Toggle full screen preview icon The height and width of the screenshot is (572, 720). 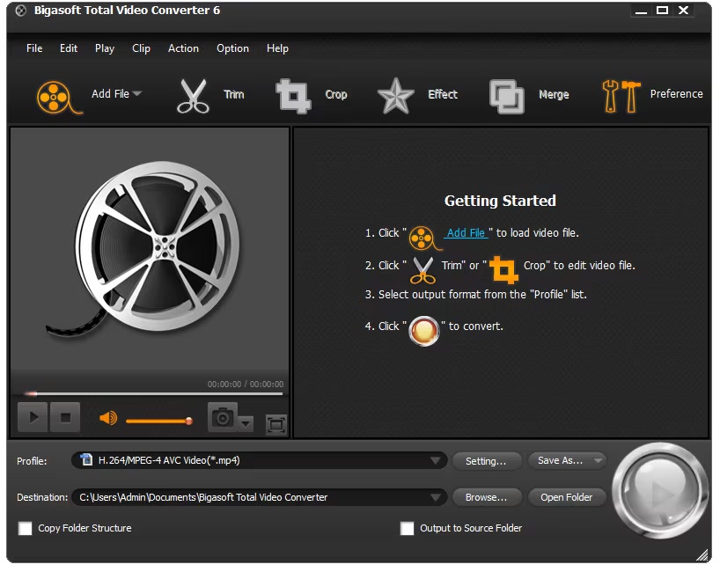click(276, 425)
